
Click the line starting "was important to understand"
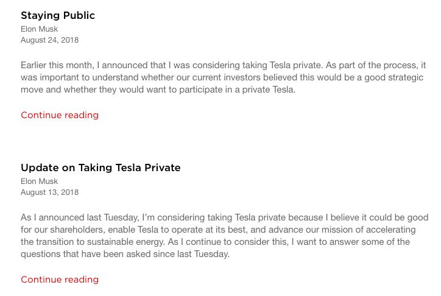222,77
